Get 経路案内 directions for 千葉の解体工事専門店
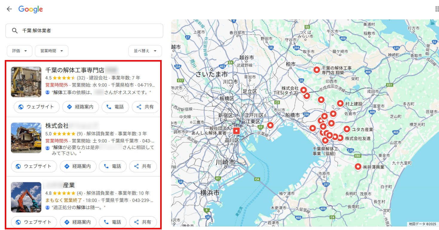 81,107
